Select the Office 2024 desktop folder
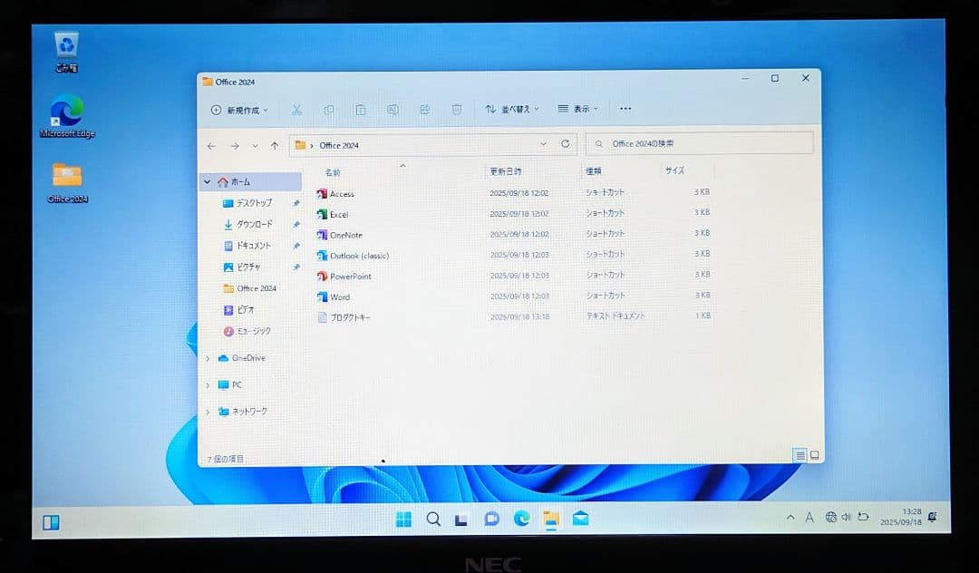 click(x=67, y=182)
